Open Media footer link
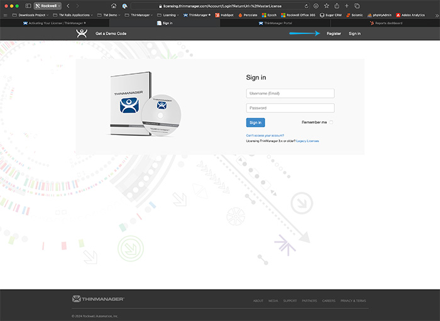Viewport: 440px width, 321px height. point(273,301)
